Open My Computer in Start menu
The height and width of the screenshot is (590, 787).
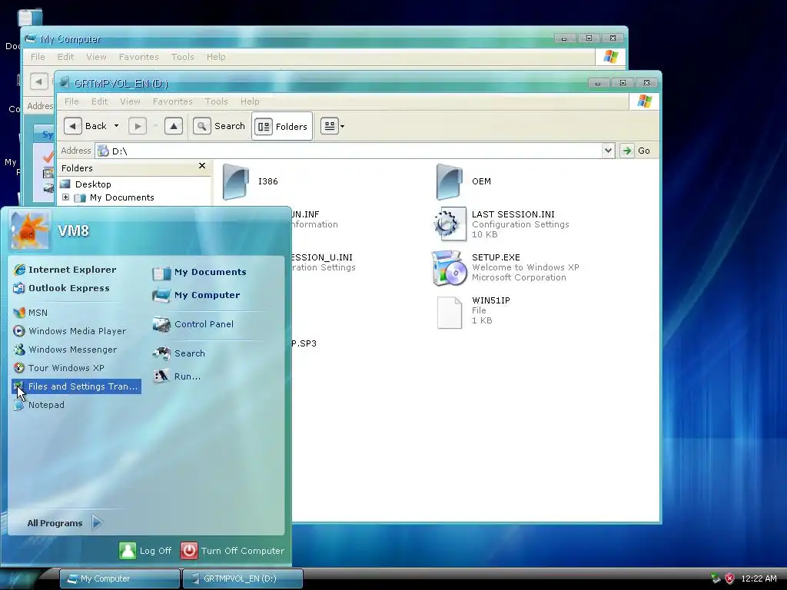196,295
